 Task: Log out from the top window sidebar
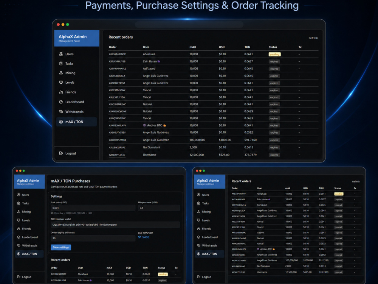pyautogui.click(x=71, y=153)
